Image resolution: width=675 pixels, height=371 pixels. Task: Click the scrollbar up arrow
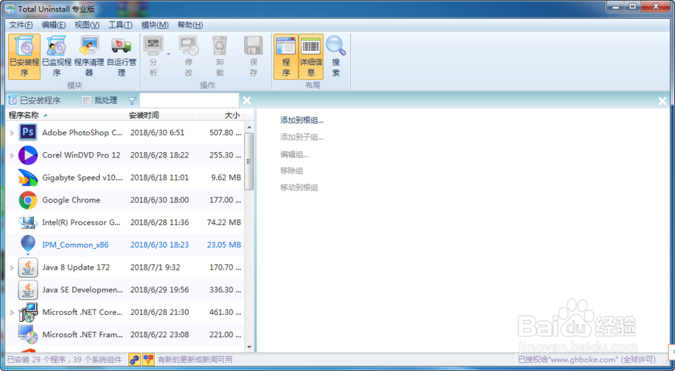pyautogui.click(x=249, y=127)
